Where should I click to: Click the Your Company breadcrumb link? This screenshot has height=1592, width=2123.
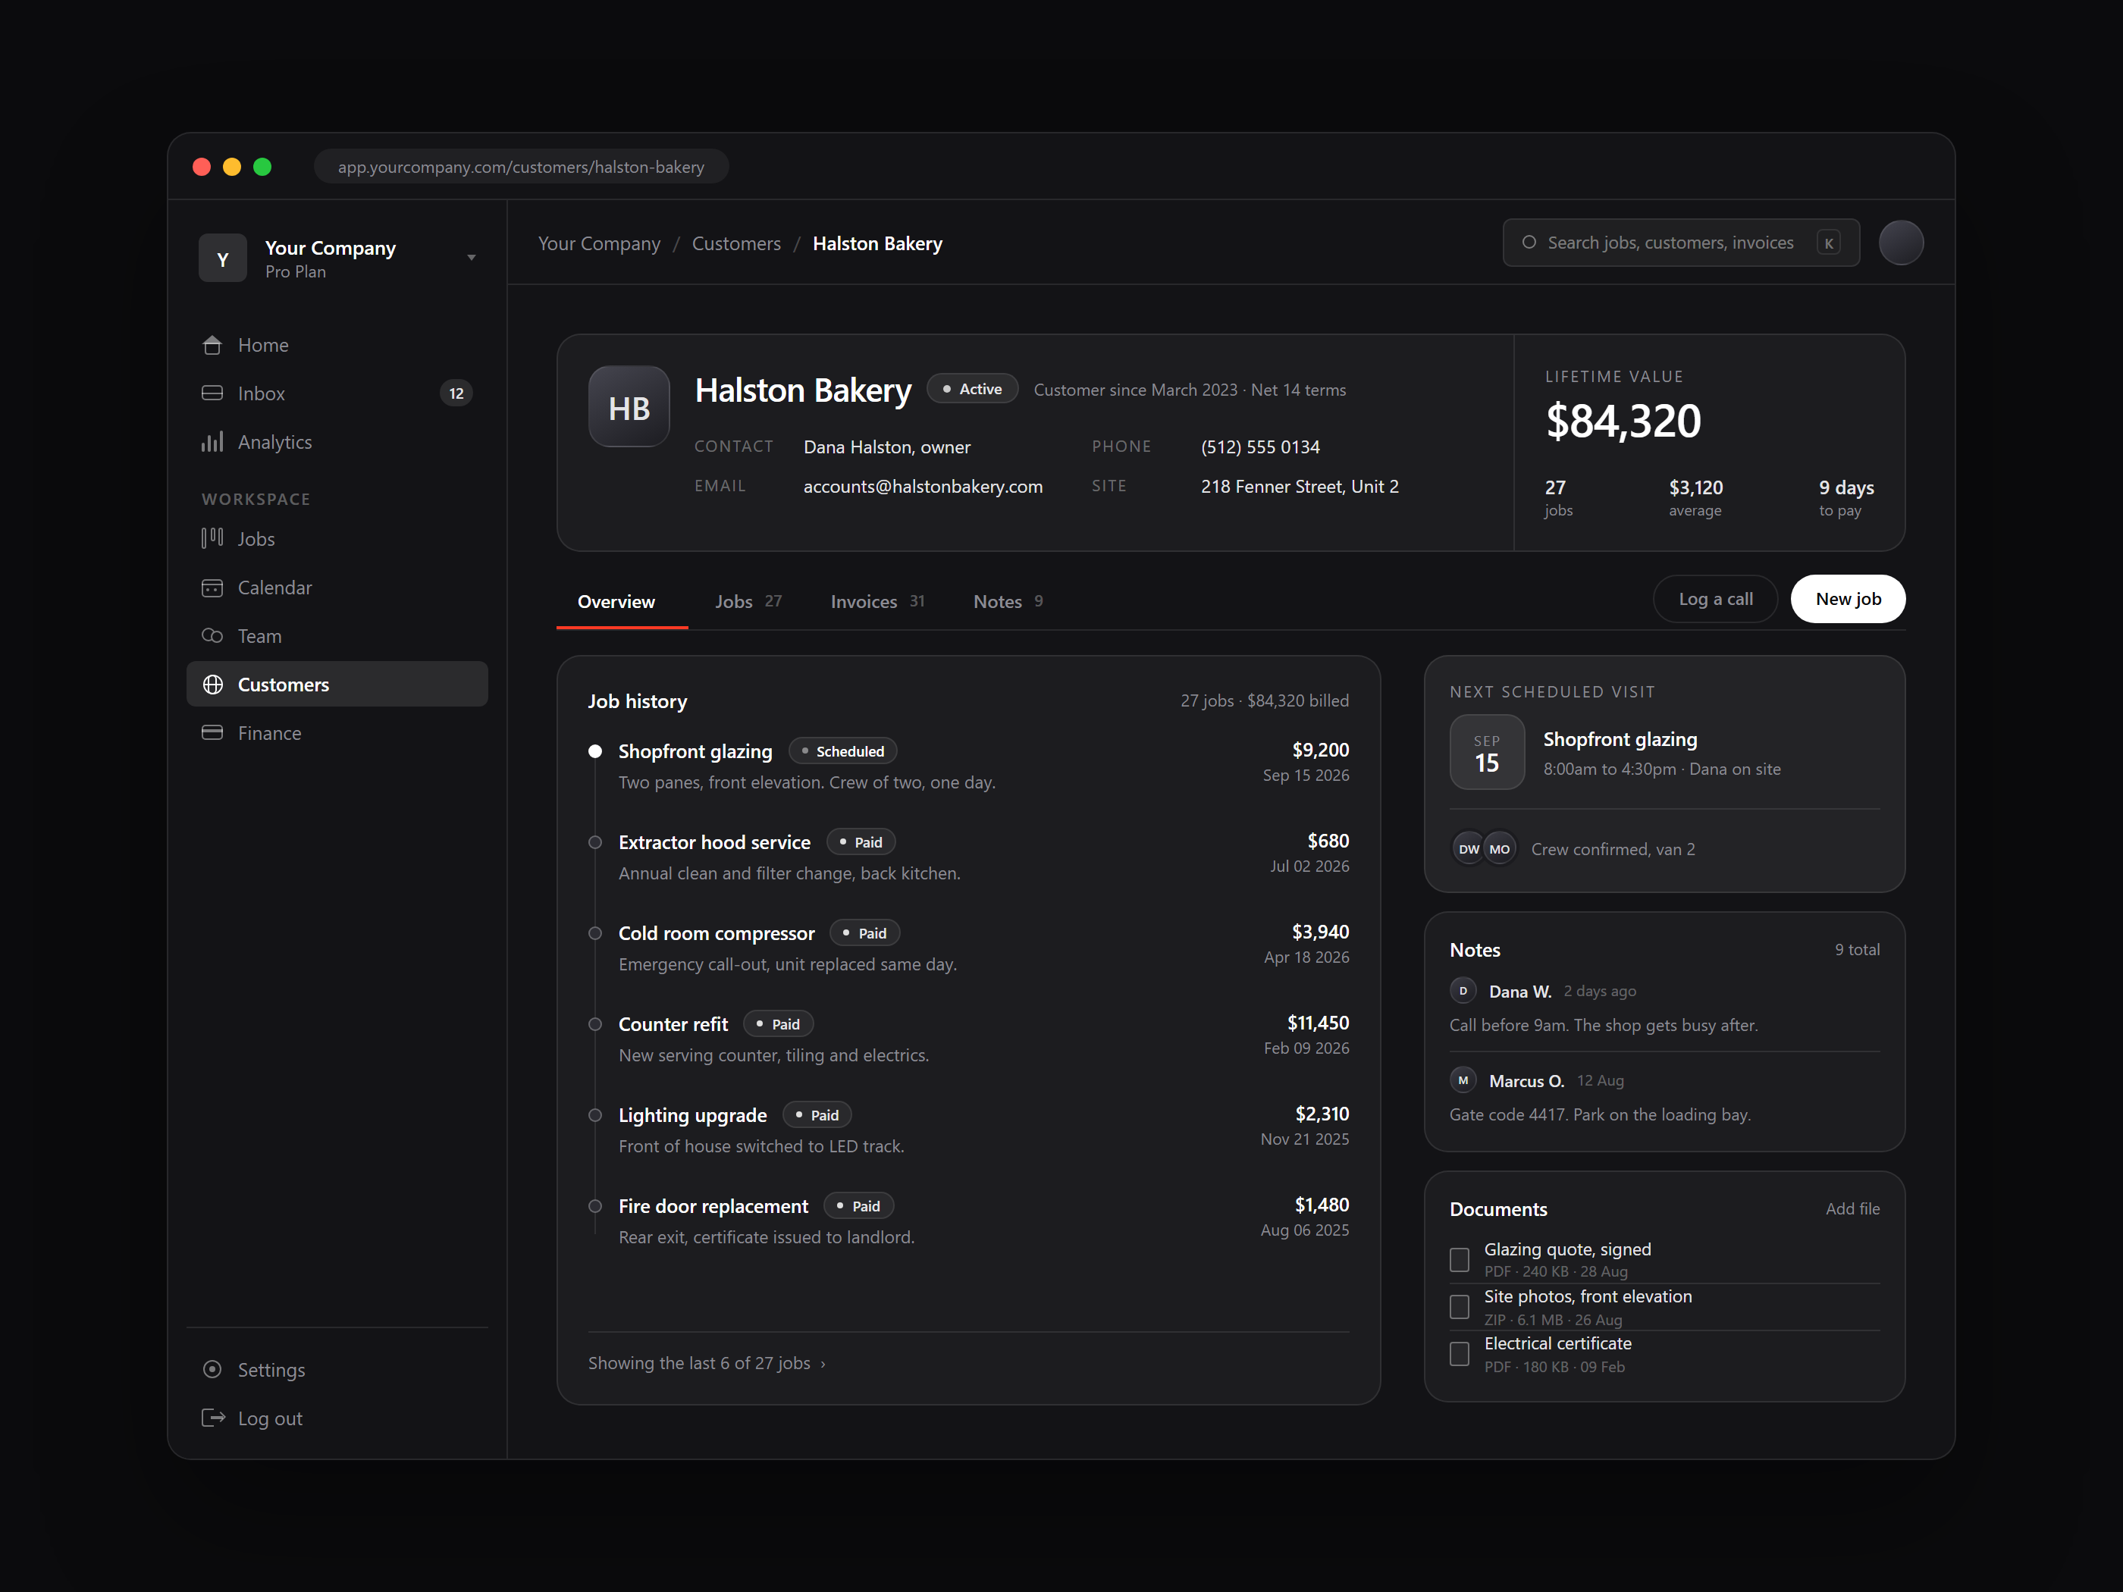[x=599, y=244]
